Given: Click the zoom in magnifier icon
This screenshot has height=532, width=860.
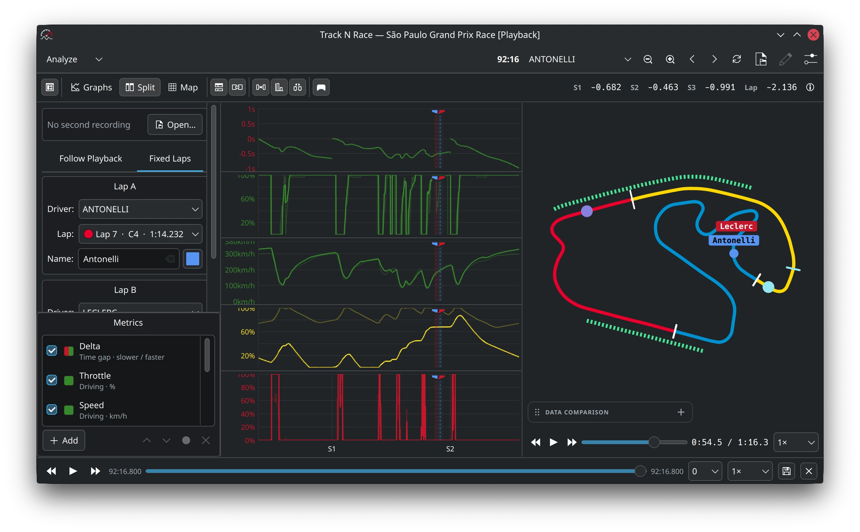Looking at the screenshot, I should pos(670,59).
